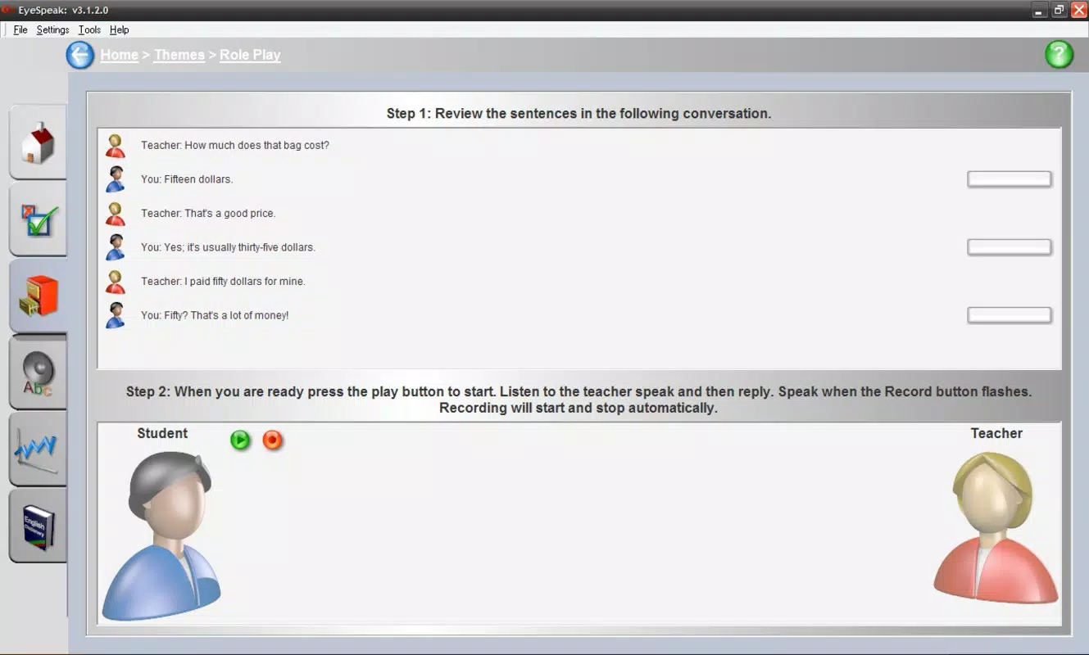Click student icon beside 'Fifteen dollars'

(x=116, y=179)
